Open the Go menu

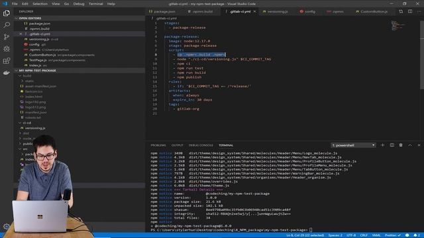(66, 4)
